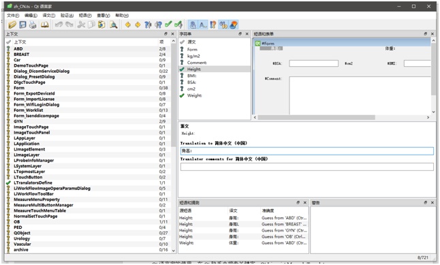Float the 短语和表单 panel
The height and width of the screenshot is (265, 440).
click(426, 33)
